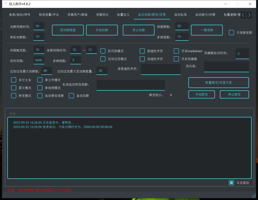Open the 采集用户/群组 tab

point(78,15)
